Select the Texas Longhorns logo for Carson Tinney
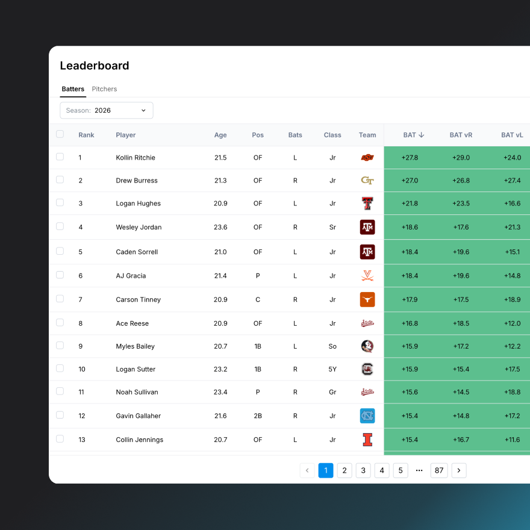Viewport: 530px width, 530px height. 367,299
